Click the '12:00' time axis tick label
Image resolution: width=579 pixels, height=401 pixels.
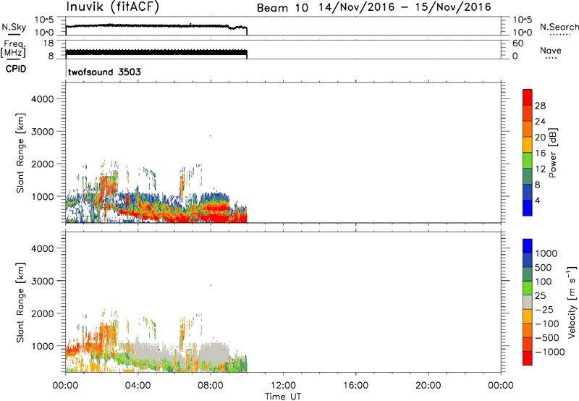click(283, 386)
